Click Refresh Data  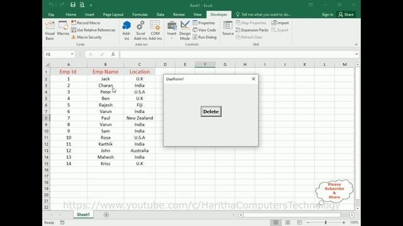pos(249,37)
